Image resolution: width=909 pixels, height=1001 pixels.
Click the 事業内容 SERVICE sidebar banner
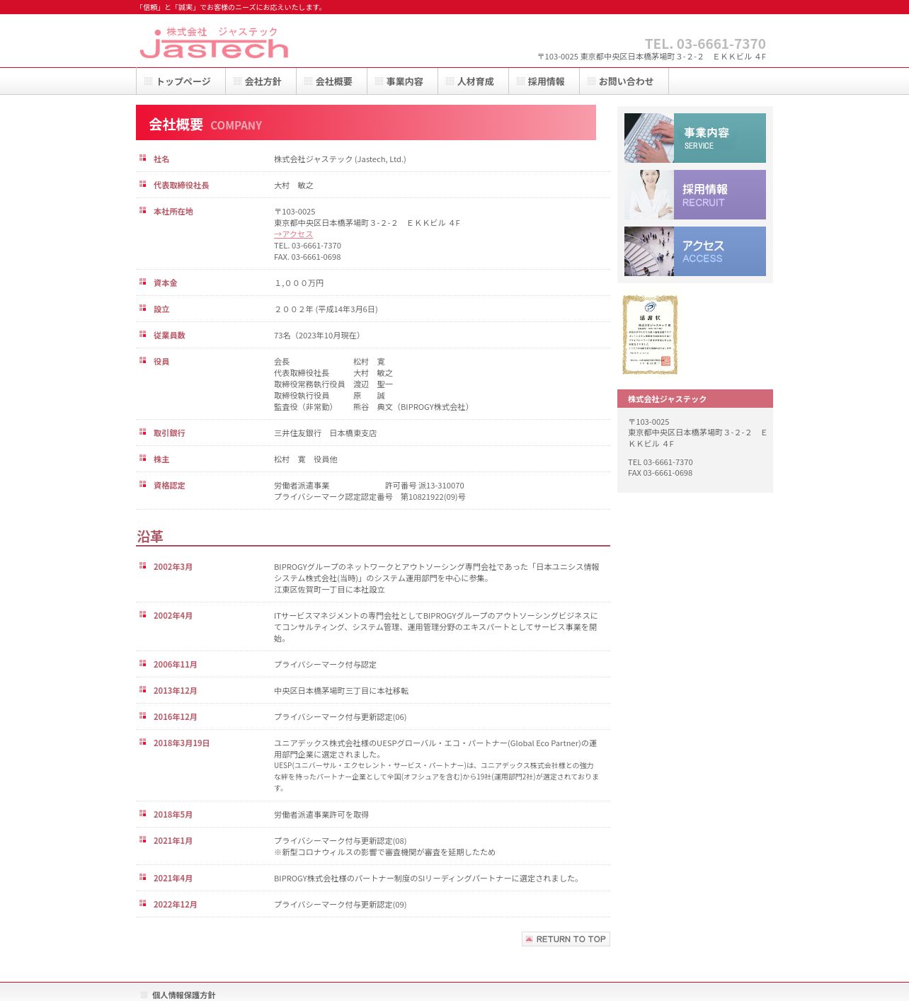coord(695,138)
